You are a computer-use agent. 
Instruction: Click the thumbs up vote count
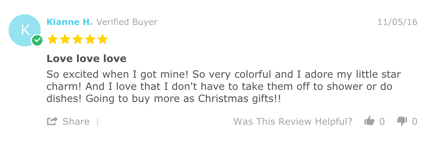pyautogui.click(x=382, y=122)
